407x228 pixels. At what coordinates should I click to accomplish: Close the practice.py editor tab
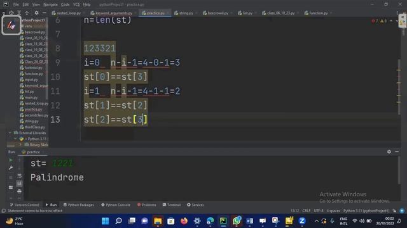coord(168,13)
